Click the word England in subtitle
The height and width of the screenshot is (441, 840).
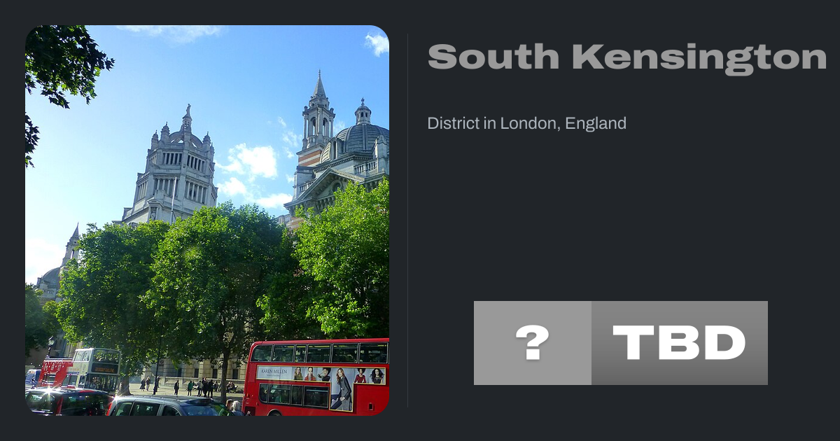pyautogui.click(x=596, y=124)
